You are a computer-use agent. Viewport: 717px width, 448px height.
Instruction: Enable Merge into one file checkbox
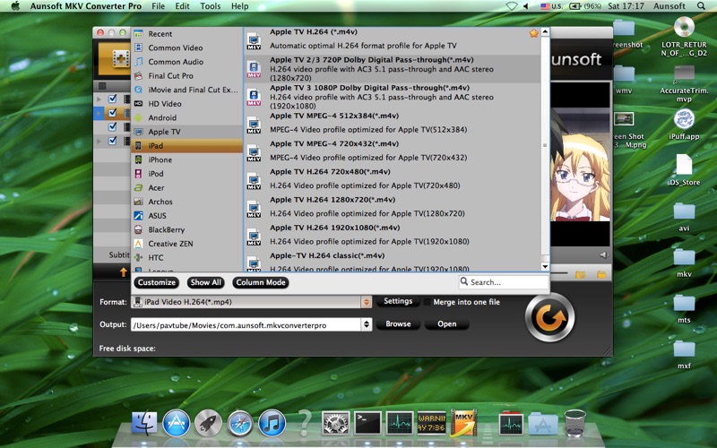[x=428, y=302]
